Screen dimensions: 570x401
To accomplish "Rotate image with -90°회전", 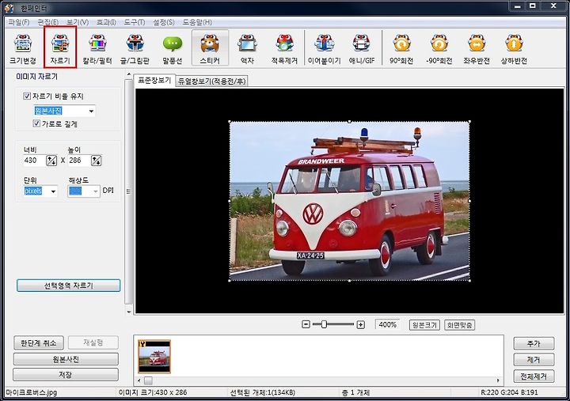I will pos(439,49).
